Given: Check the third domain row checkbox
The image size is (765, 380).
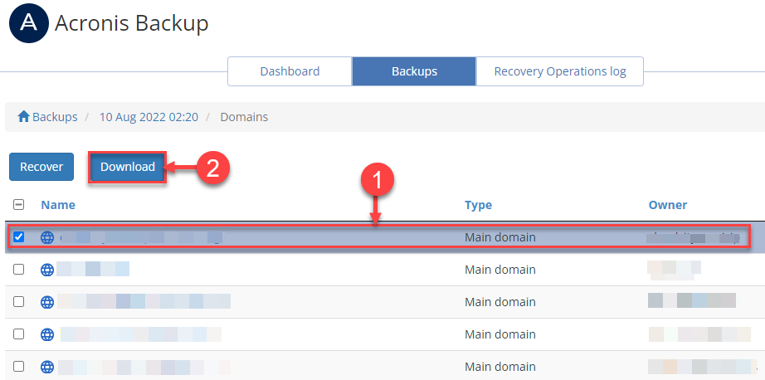Looking at the screenshot, I should coord(19,301).
